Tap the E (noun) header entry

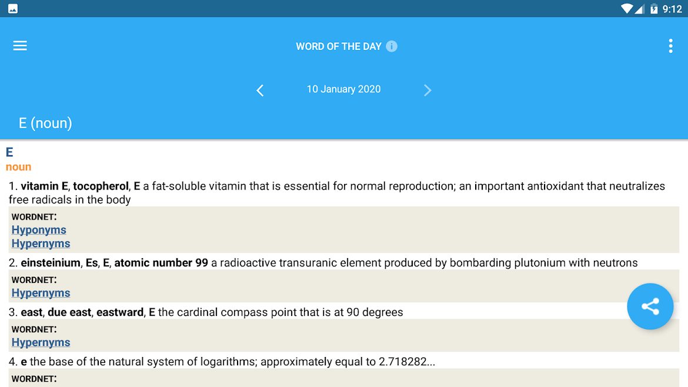coord(45,124)
